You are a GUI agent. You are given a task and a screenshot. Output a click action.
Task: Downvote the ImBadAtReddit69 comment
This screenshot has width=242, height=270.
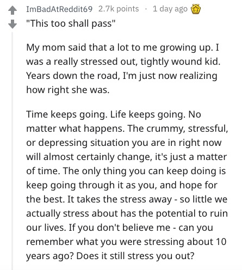pyautogui.click(x=13, y=24)
